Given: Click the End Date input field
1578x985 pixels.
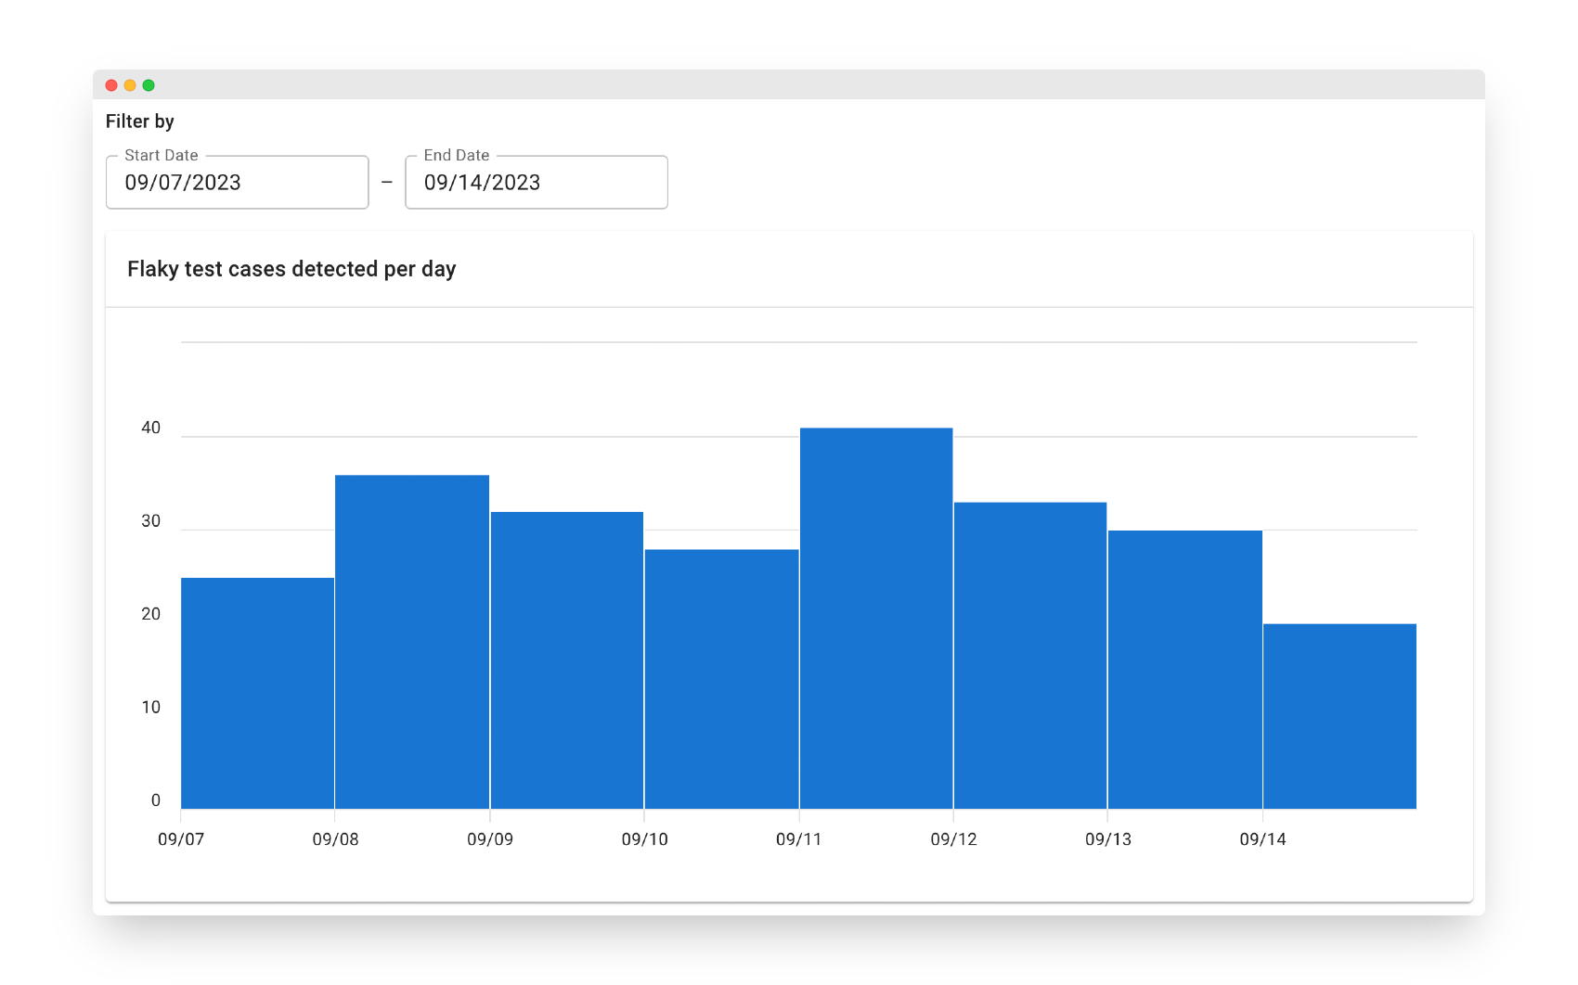Looking at the screenshot, I should [x=537, y=183].
